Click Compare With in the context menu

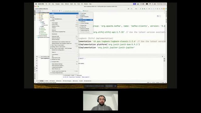[x=64, y=62]
